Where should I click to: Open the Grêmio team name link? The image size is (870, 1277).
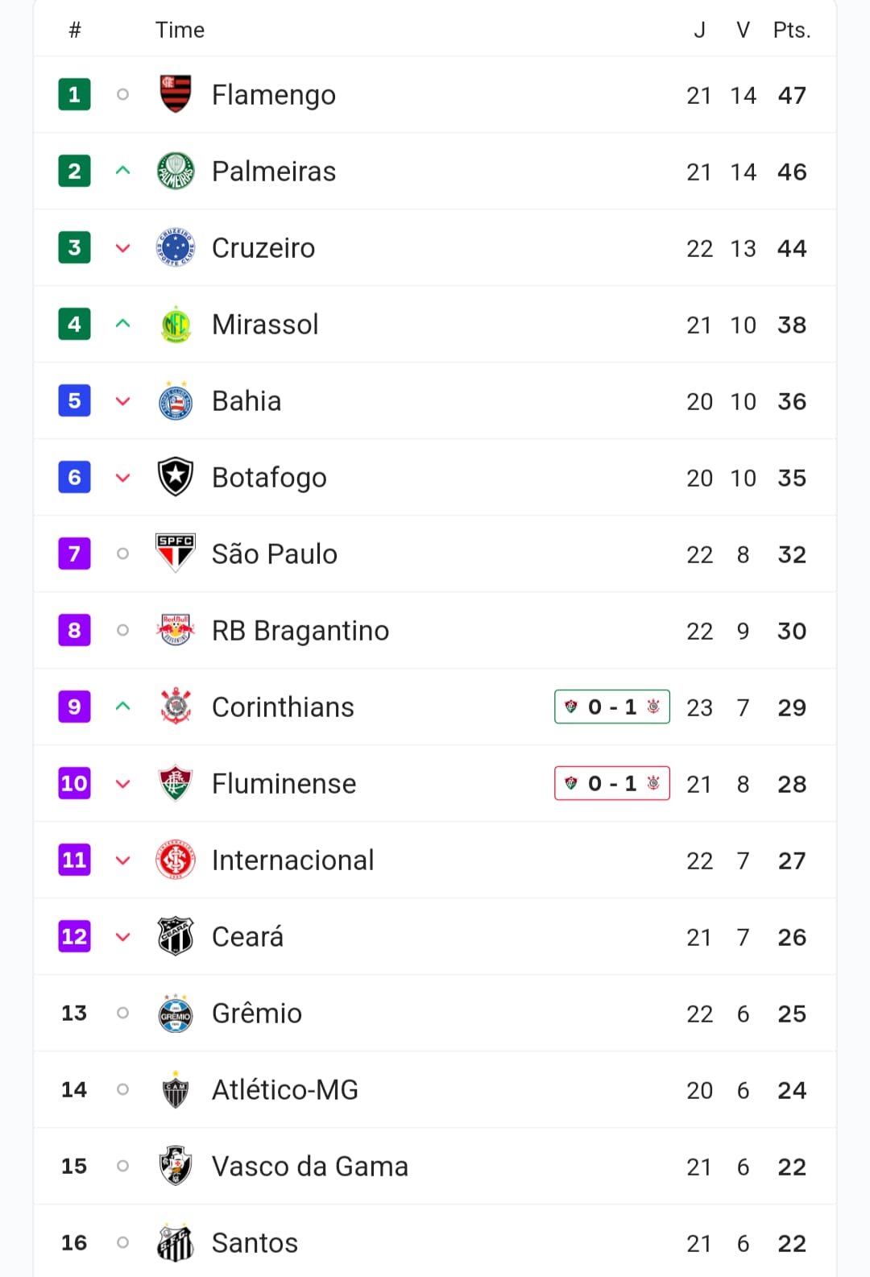pyautogui.click(x=257, y=1013)
